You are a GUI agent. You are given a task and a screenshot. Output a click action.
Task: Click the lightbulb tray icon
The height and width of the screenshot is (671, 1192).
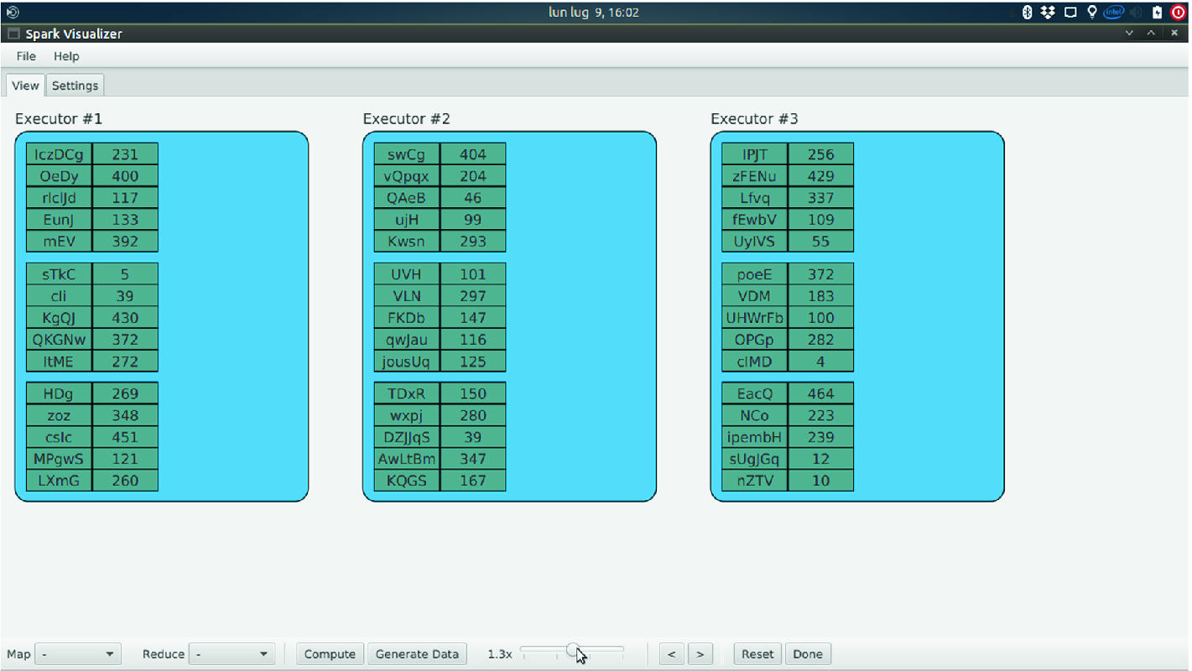1092,12
